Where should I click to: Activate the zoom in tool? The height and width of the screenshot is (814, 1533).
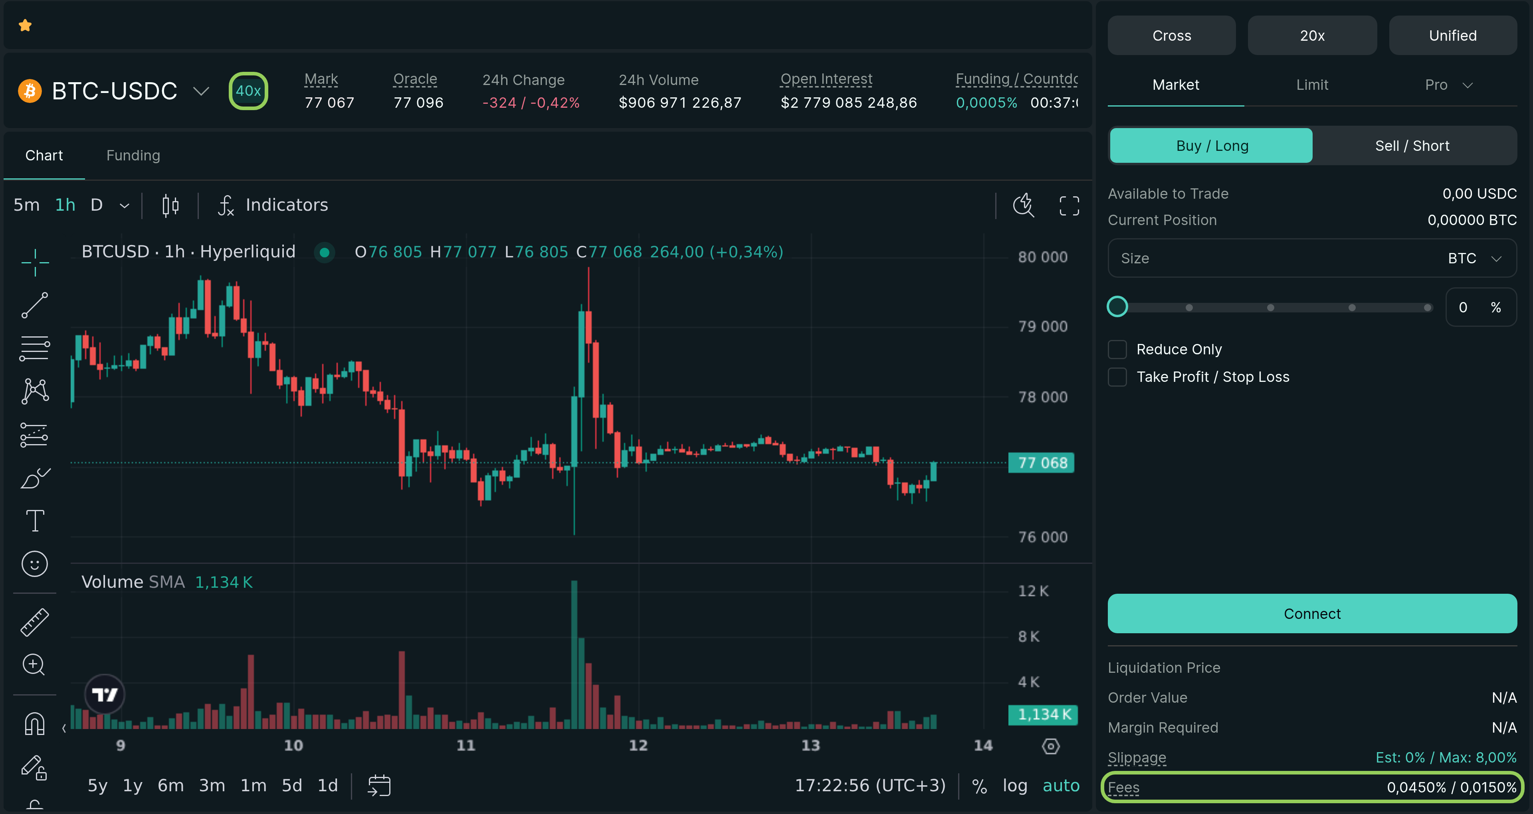click(34, 665)
